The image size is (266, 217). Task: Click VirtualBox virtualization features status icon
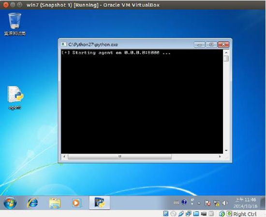pyautogui.click(x=211, y=214)
